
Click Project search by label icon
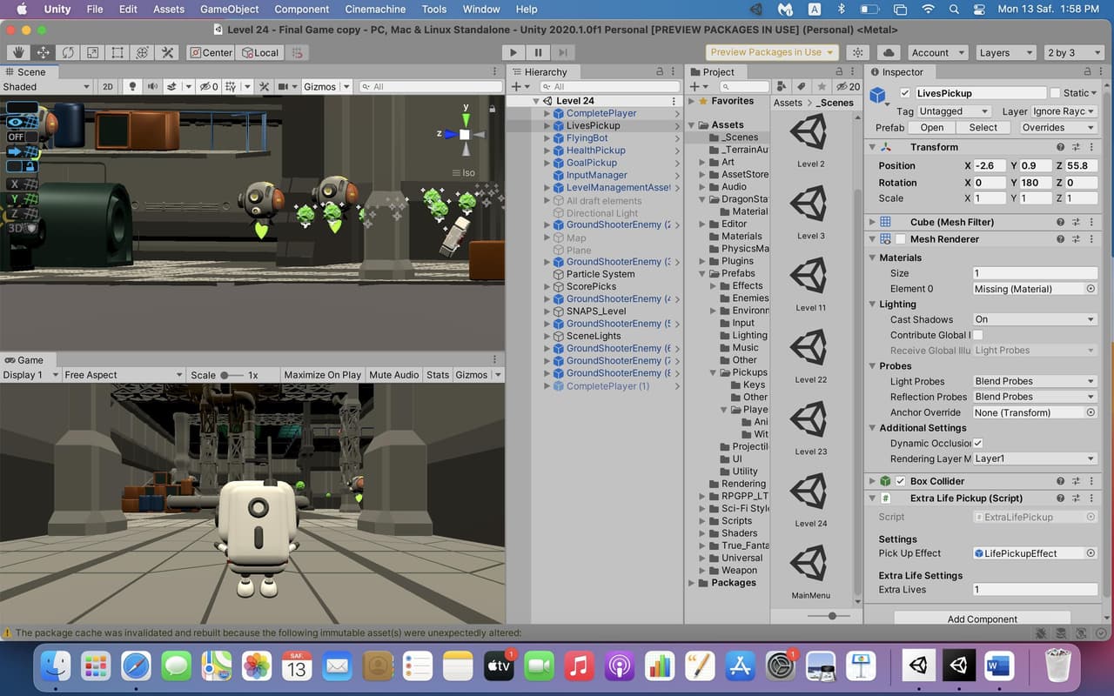(x=801, y=86)
